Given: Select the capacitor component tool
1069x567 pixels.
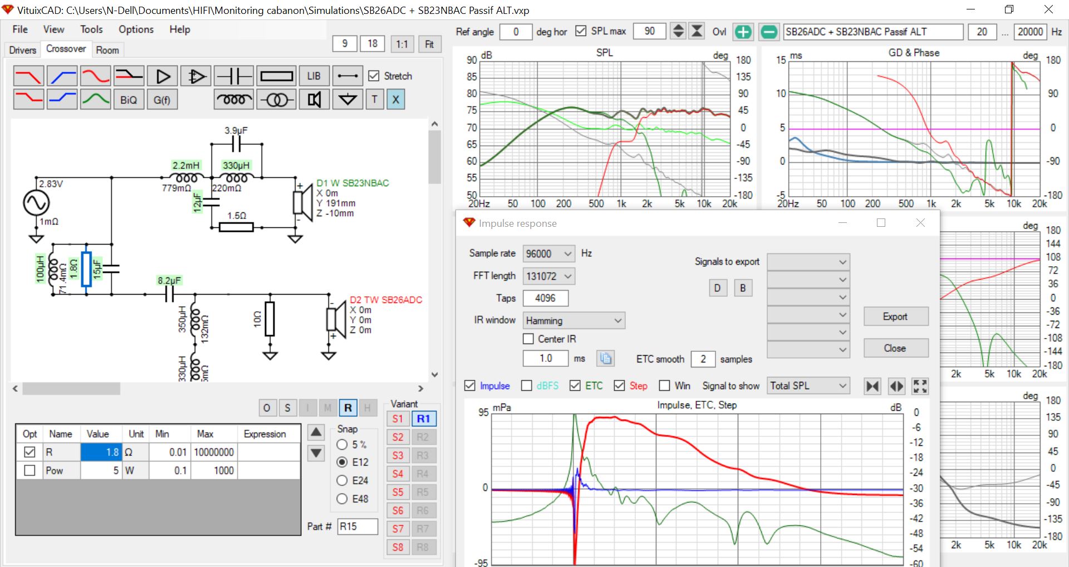Looking at the screenshot, I should pyautogui.click(x=234, y=76).
